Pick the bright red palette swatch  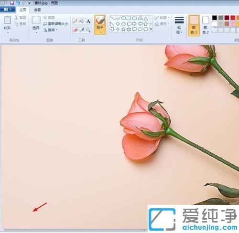click(x=233, y=18)
